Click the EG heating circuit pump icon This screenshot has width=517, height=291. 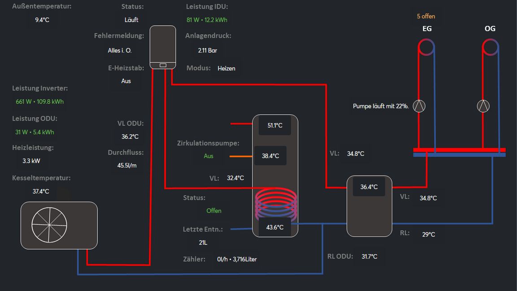(x=419, y=106)
